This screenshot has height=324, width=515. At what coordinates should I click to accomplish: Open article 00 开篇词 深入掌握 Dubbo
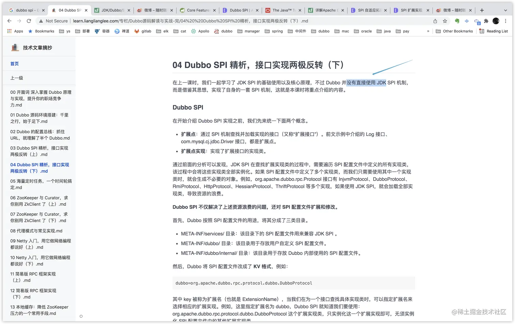[41, 98]
